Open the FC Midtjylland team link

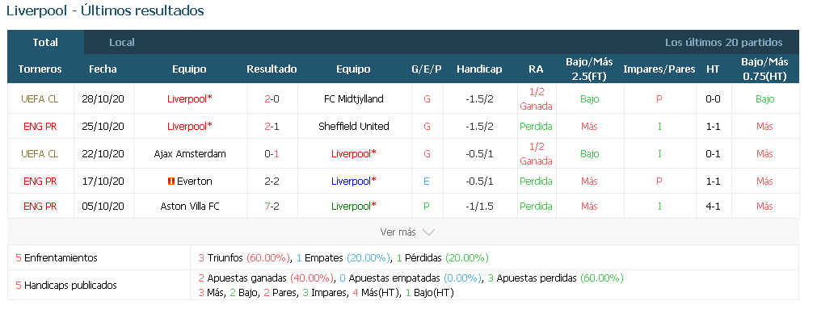pyautogui.click(x=354, y=99)
